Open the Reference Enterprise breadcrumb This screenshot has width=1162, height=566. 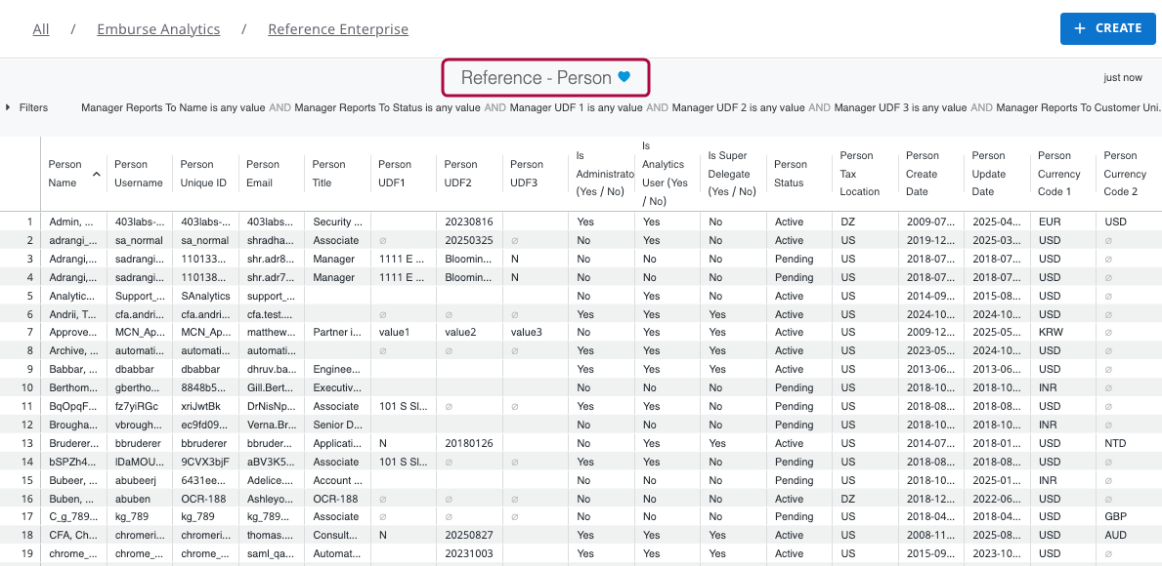click(x=338, y=28)
